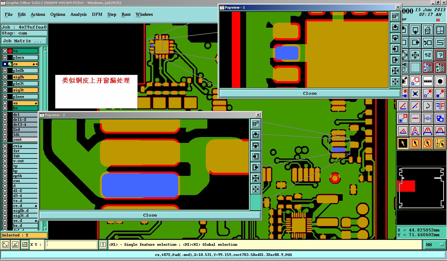Toggle the sig2b layer checkbox
This screenshot has width=447, height=261.
coord(5,77)
